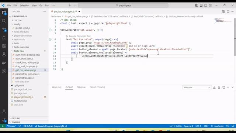Image resolution: width=236 pixels, height=133 pixels.
Task: Collapse the PLAYWRIGHT-JS root folder
Action: pyautogui.click(x=19, y=16)
